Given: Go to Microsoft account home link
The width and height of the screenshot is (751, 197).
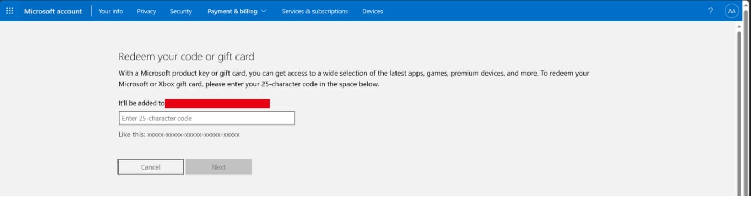Looking at the screenshot, I should (53, 11).
